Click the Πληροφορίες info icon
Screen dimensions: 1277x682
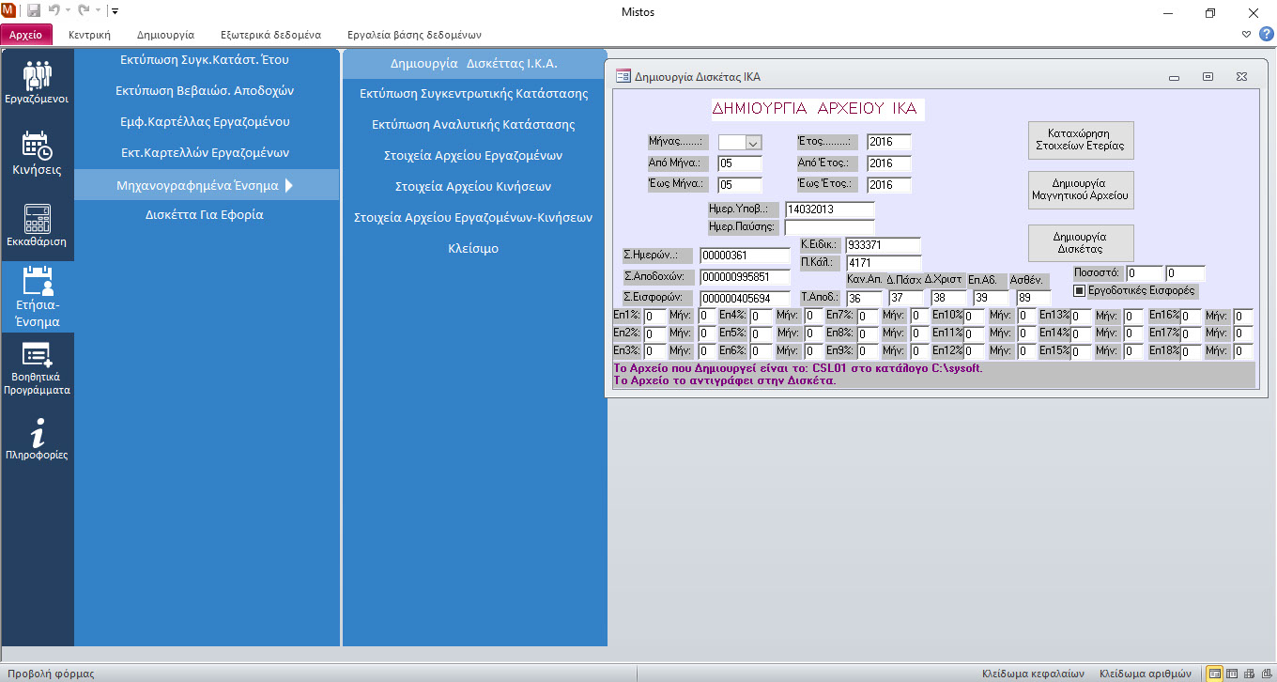[37, 440]
